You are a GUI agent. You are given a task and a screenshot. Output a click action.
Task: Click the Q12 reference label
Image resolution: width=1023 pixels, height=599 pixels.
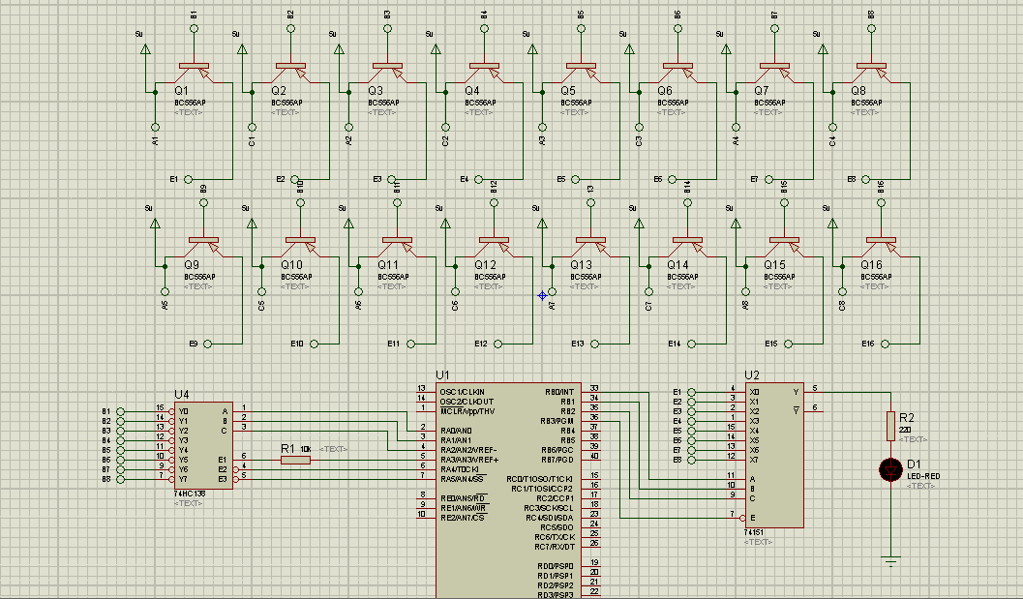point(486,265)
